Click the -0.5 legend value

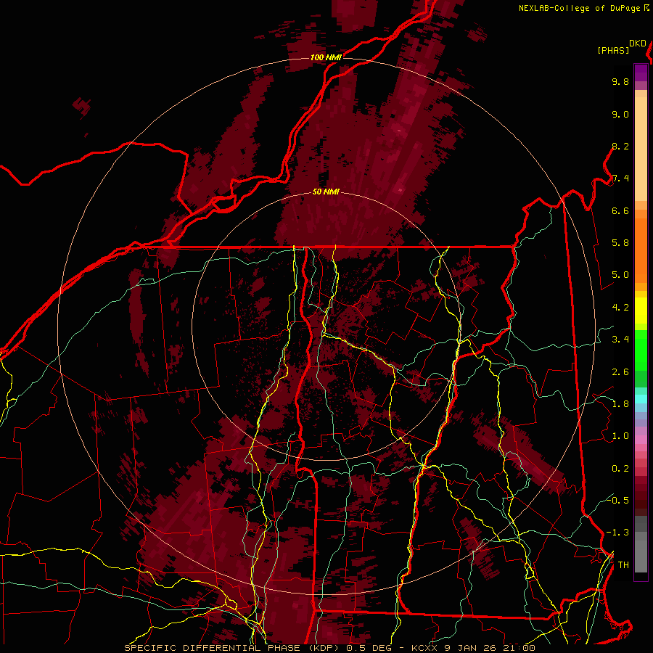tap(617, 501)
